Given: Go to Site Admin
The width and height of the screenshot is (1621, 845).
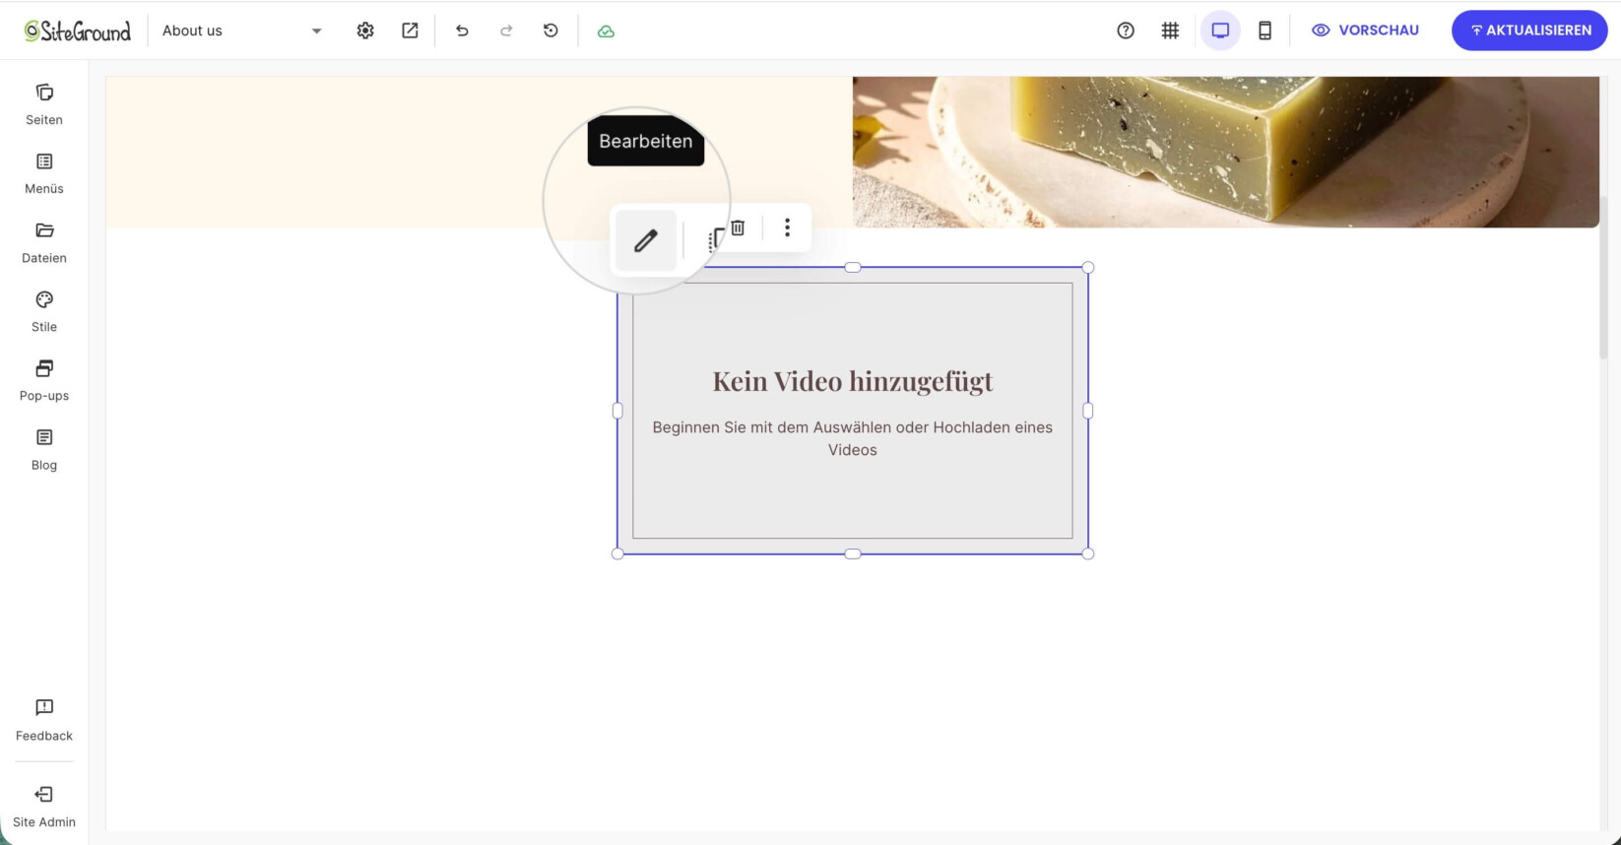Looking at the screenshot, I should (x=44, y=807).
